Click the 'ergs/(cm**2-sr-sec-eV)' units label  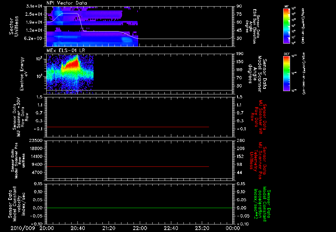304,73
